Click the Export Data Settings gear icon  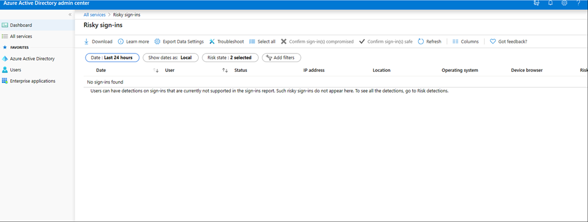click(x=157, y=41)
